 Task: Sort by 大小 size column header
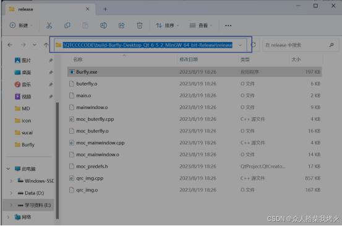(296, 59)
